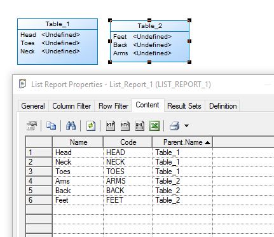Open the Row Filter tab
Viewport: 274px width, 237px height.
pos(113,106)
